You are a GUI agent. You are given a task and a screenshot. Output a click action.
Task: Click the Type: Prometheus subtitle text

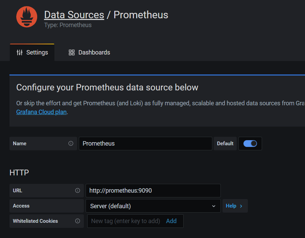pos(68,25)
